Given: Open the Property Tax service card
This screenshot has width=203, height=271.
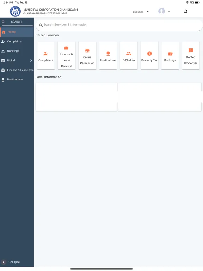Looking at the screenshot, I should tap(149, 55).
